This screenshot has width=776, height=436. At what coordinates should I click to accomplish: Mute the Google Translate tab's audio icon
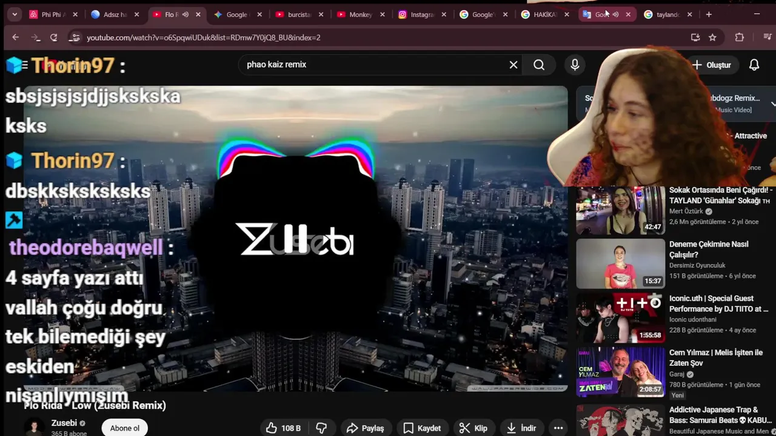[615, 15]
